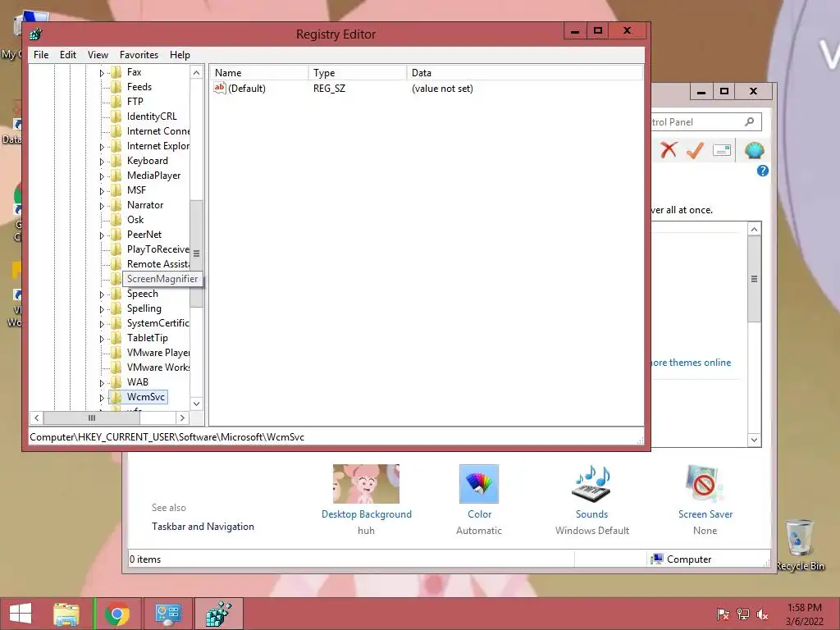Open Color settings in Personalization window

[x=479, y=514]
